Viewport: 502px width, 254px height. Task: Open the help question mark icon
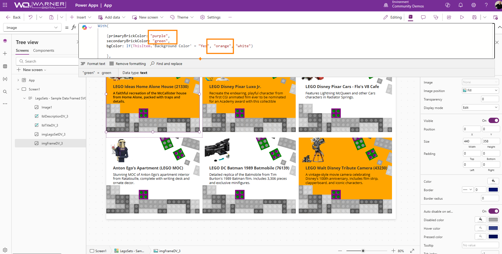[486, 5]
